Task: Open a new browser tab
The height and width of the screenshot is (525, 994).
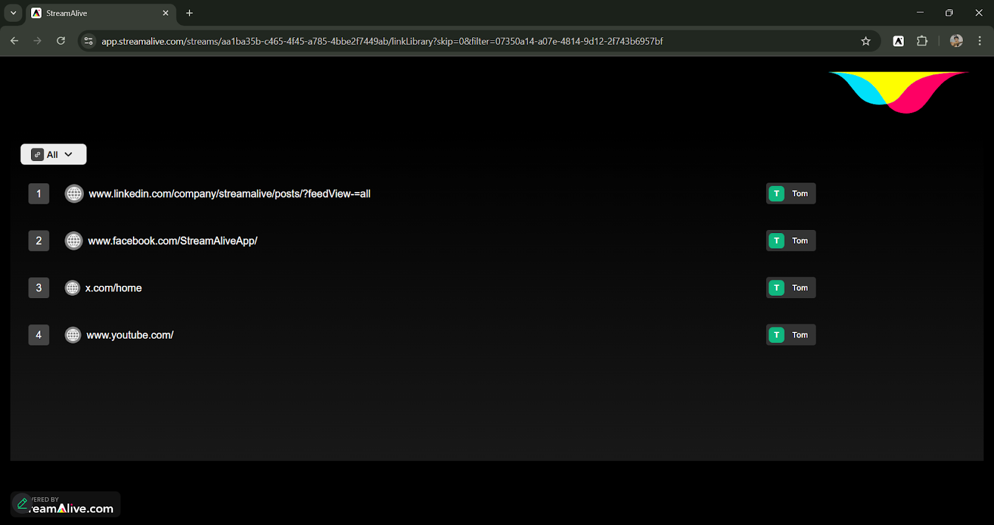Action: [x=189, y=13]
